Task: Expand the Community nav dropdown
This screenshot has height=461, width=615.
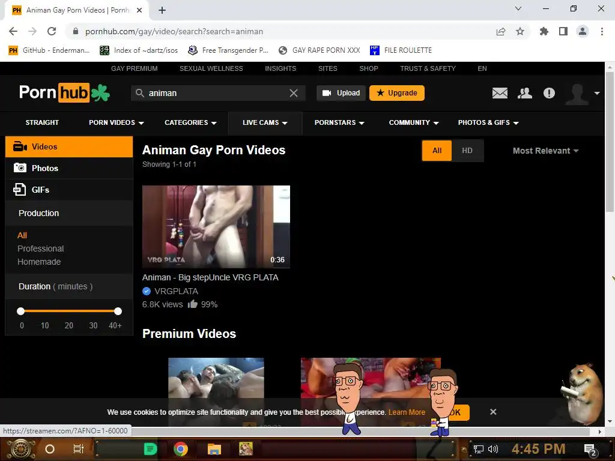Action: 414,122
